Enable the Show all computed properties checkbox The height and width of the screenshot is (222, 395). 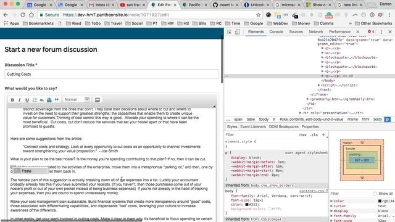tap(375, 194)
